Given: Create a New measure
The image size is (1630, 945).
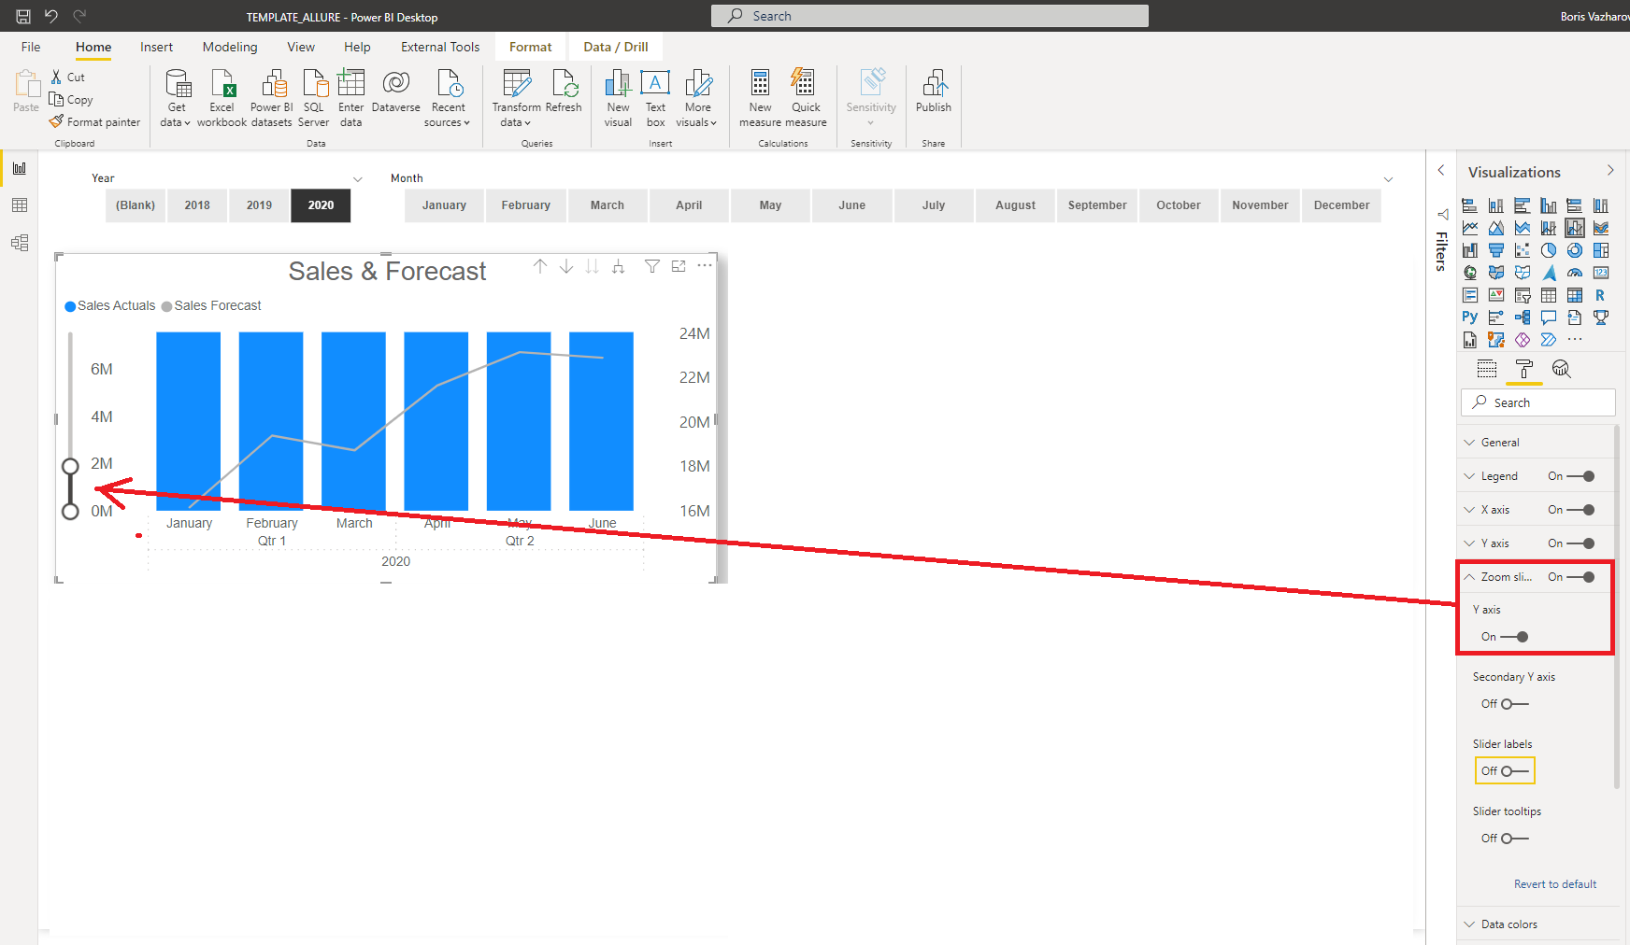Looking at the screenshot, I should click(761, 98).
